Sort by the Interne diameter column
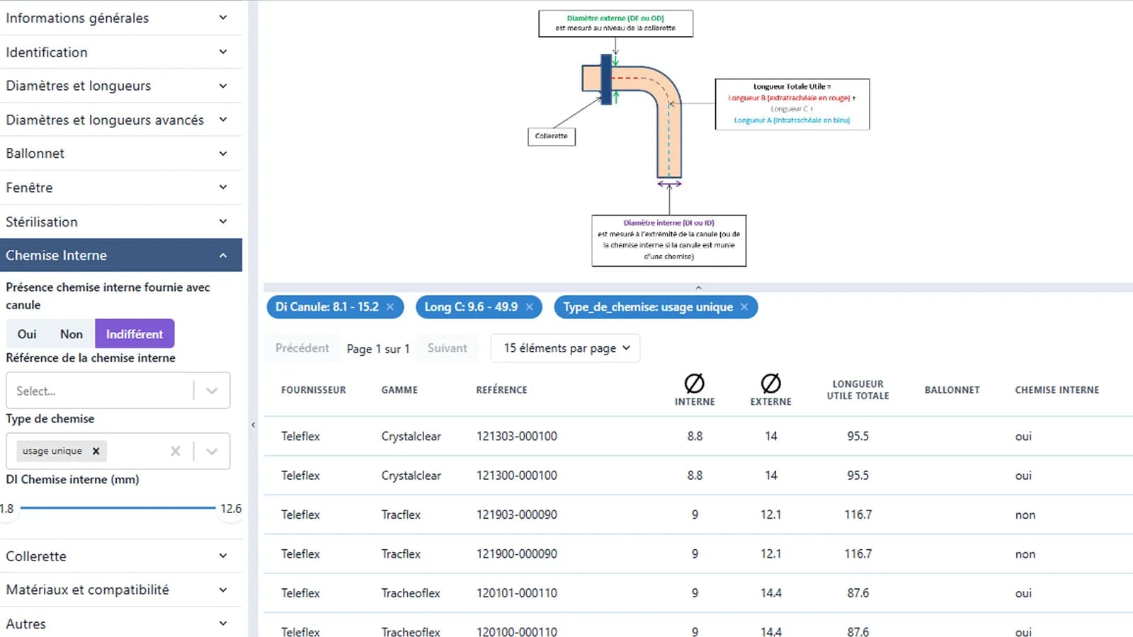1133x637 pixels. click(694, 390)
